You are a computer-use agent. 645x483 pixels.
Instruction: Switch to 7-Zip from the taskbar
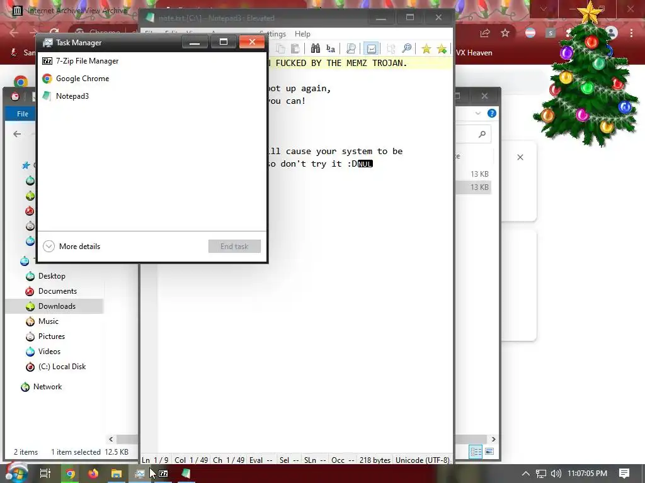pyautogui.click(x=163, y=474)
